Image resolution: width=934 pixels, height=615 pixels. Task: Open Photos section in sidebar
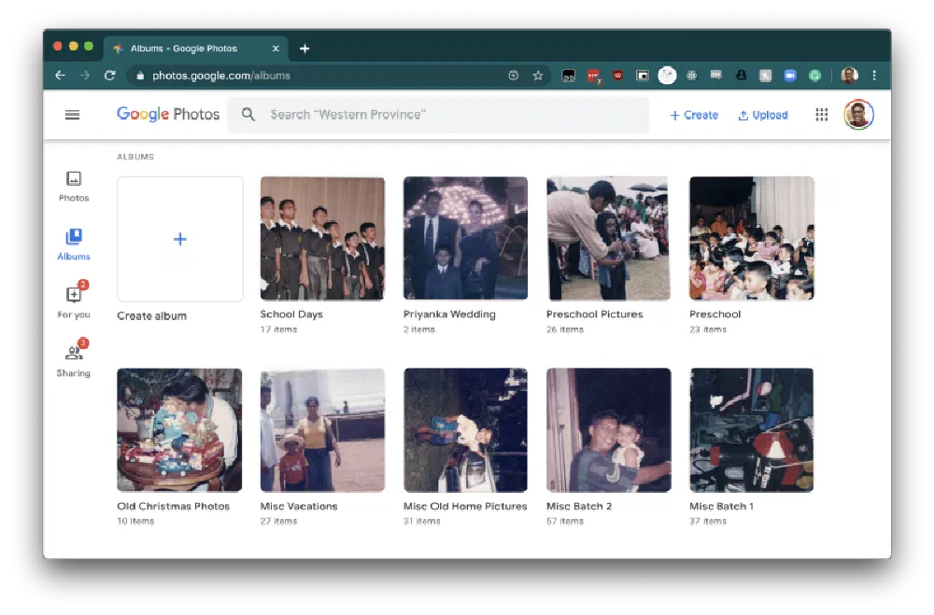73,187
